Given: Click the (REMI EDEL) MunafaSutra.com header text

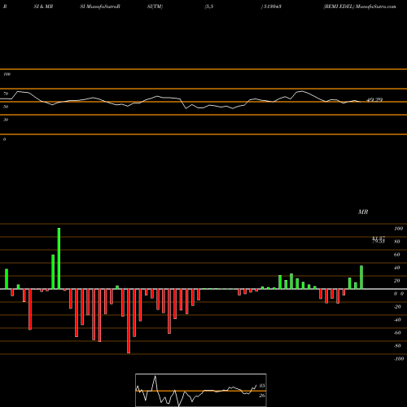Looking at the screenshot, I should (360, 7).
